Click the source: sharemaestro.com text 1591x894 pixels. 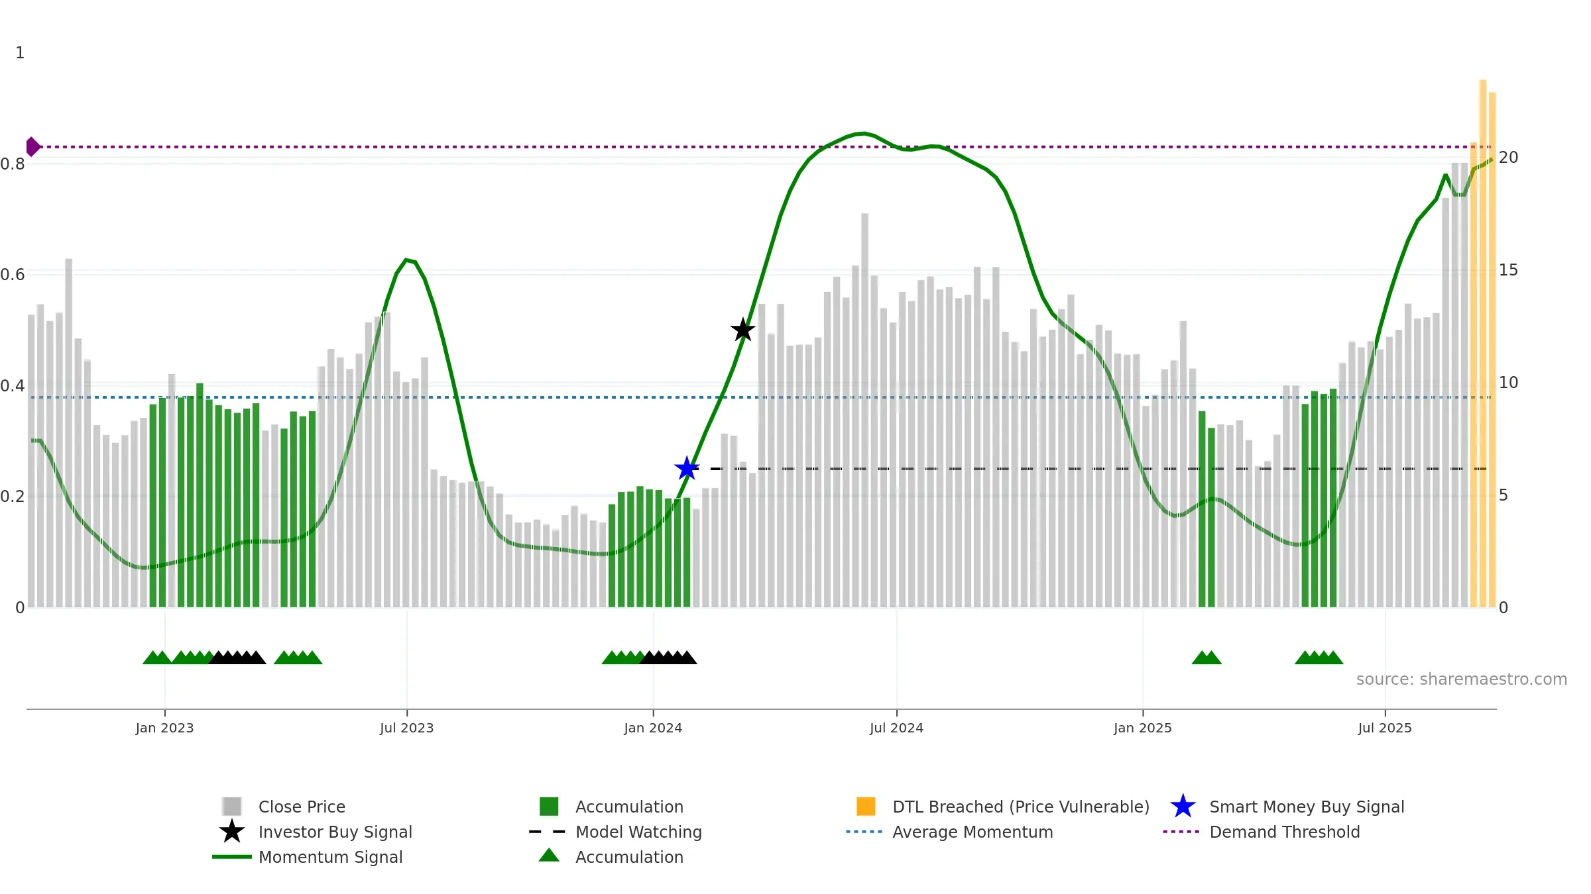pos(1462,679)
